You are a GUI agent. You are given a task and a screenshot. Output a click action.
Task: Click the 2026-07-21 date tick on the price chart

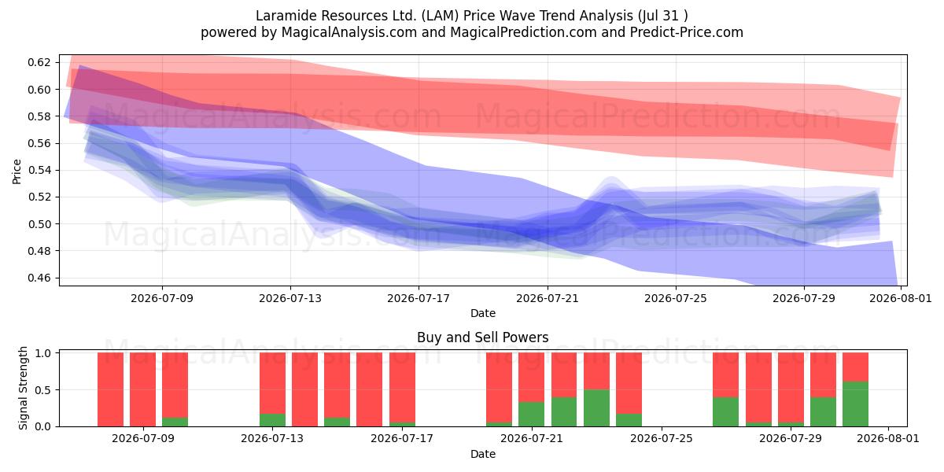pos(547,297)
